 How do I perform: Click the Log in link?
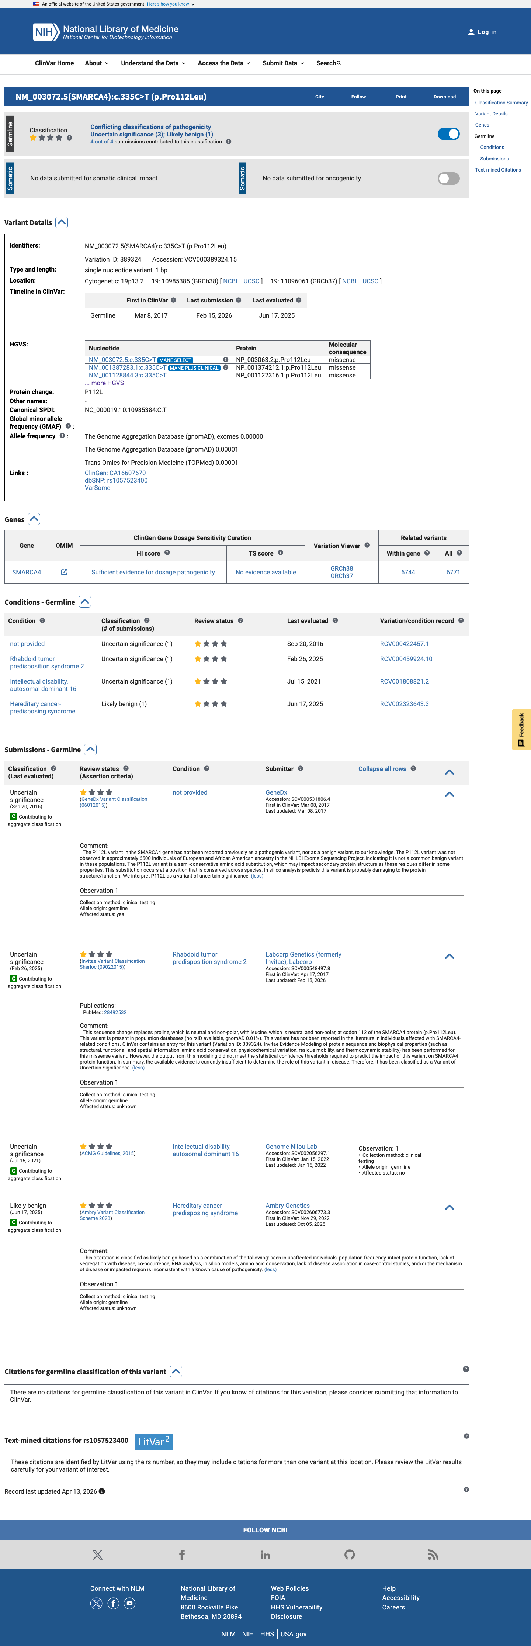pyautogui.click(x=482, y=32)
